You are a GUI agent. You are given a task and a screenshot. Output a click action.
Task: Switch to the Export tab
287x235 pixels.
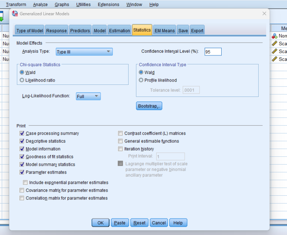pos(197,30)
